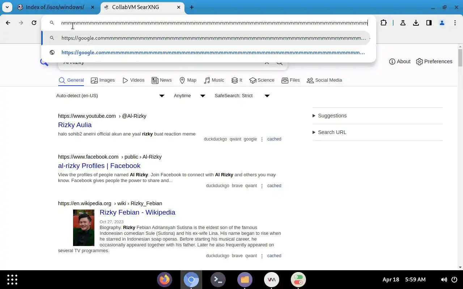463x289 pixels.
Task: Close the CollabVM SearXNG tab
Action: (x=179, y=7)
